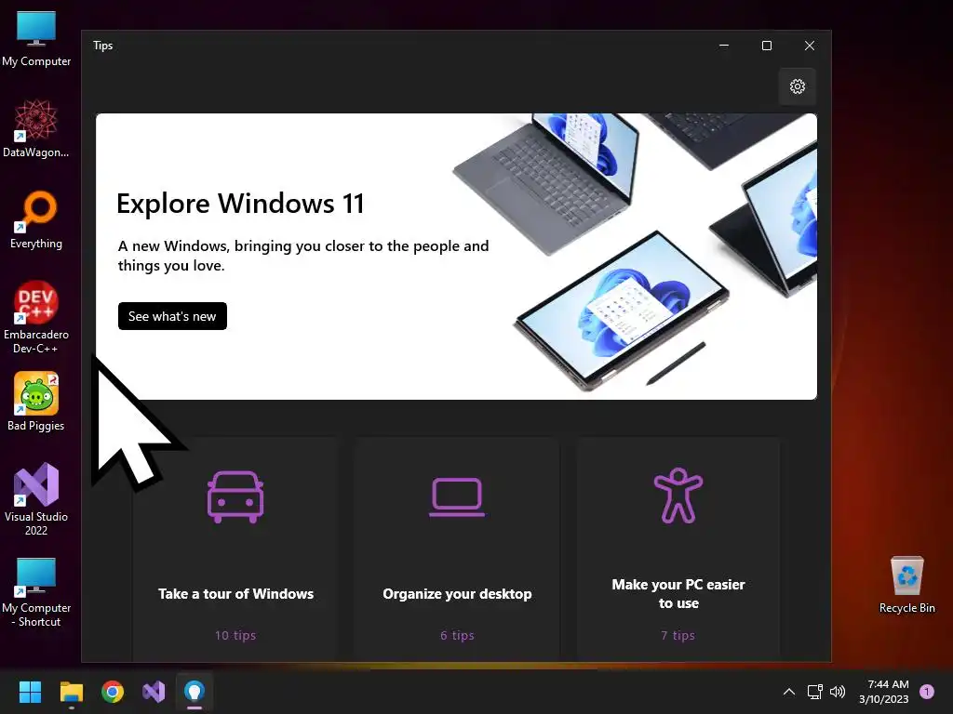This screenshot has height=714, width=953.
Task: Open the Tips settings gear
Action: pos(797,86)
